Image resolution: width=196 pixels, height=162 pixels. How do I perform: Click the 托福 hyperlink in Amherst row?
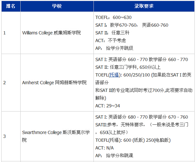(x=114, y=75)
